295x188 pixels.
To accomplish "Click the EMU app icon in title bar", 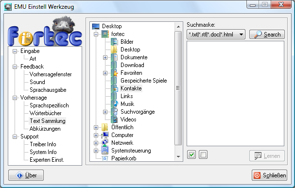I will [8, 7].
